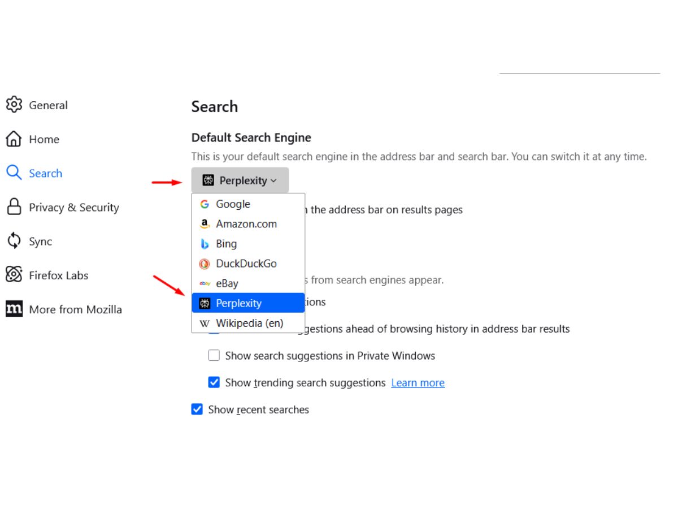Screen dimensions: 678x509
Task: Click the Search magnifier icon in sidebar
Action: (14, 172)
